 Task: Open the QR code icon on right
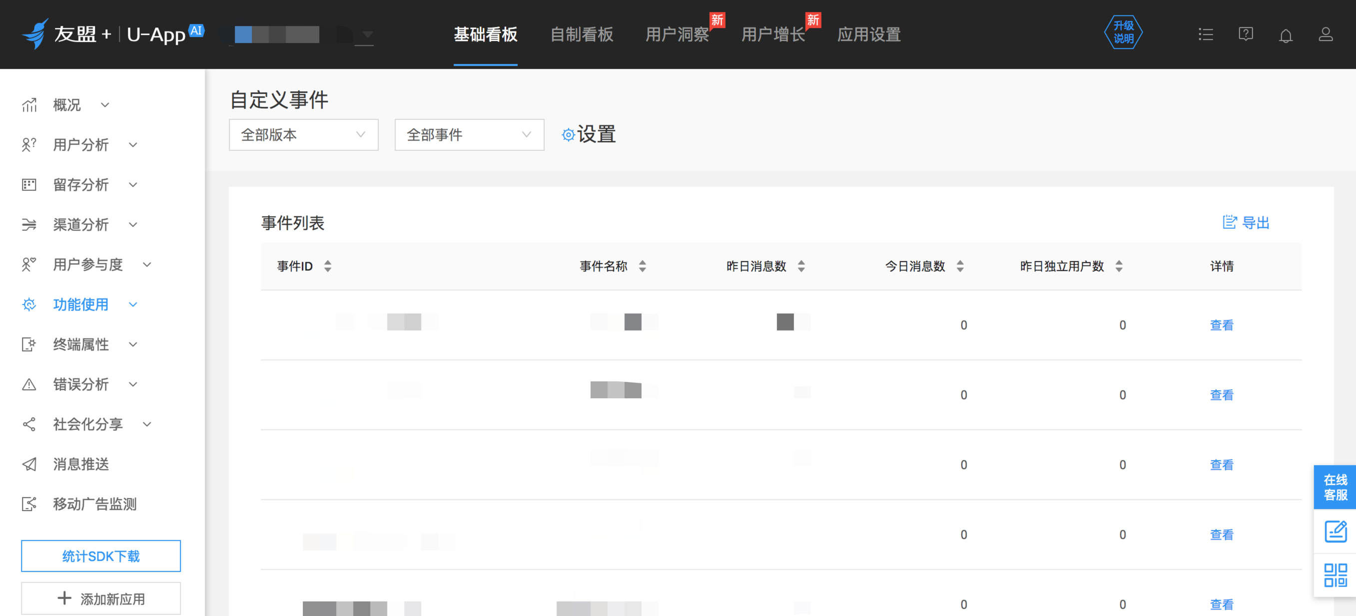click(x=1336, y=575)
